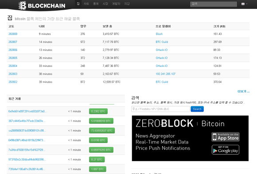Click the ZEROBLOCK Bitcoin banner title

coord(180,124)
